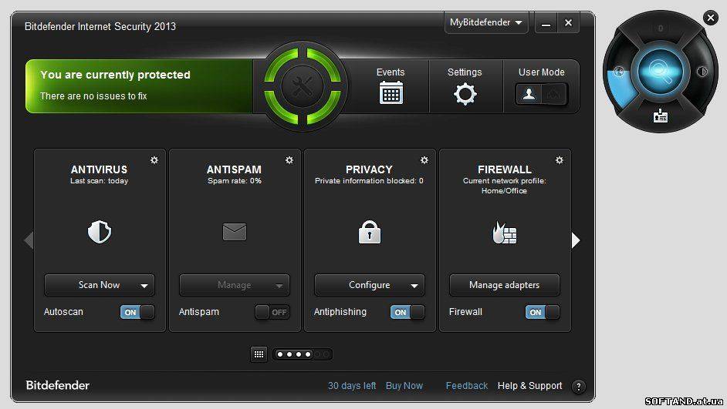Click the widget's central scan magnifier
This screenshot has width=727, height=409.
(660, 72)
